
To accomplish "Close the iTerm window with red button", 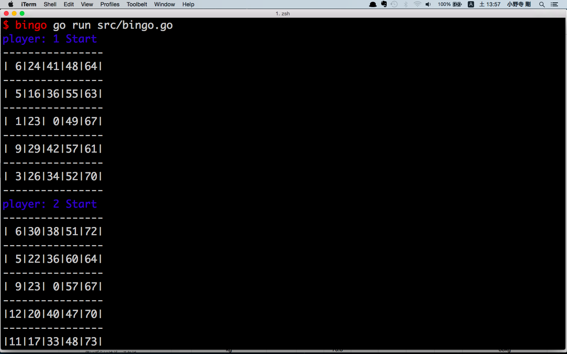I will [x=6, y=13].
